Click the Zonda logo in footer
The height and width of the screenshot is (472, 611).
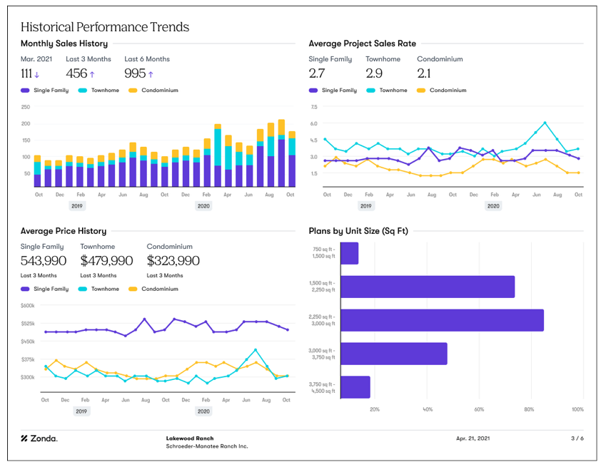(39, 438)
